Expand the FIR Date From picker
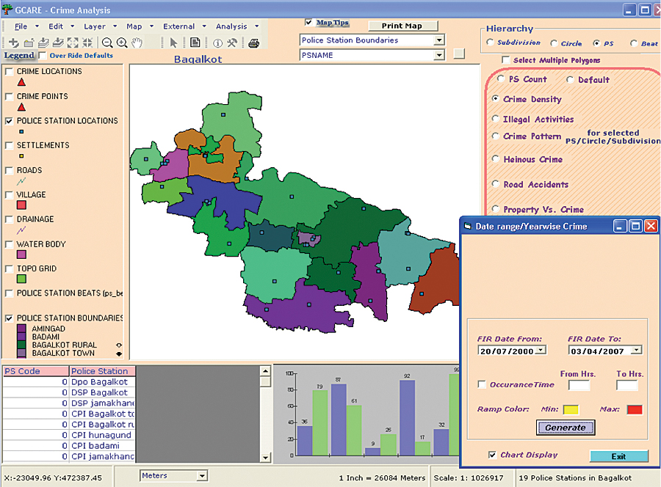 tap(540, 351)
